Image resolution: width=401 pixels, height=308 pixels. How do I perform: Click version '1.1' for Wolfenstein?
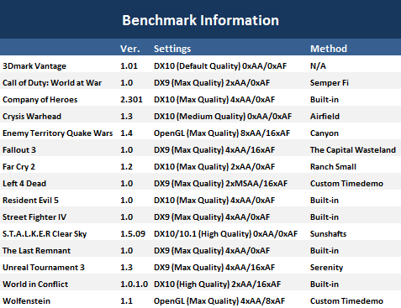(x=126, y=301)
